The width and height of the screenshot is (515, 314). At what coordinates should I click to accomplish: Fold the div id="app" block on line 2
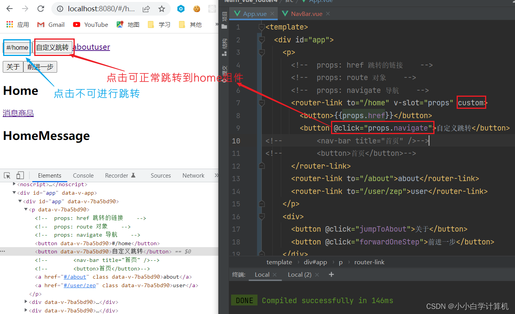tap(262, 40)
